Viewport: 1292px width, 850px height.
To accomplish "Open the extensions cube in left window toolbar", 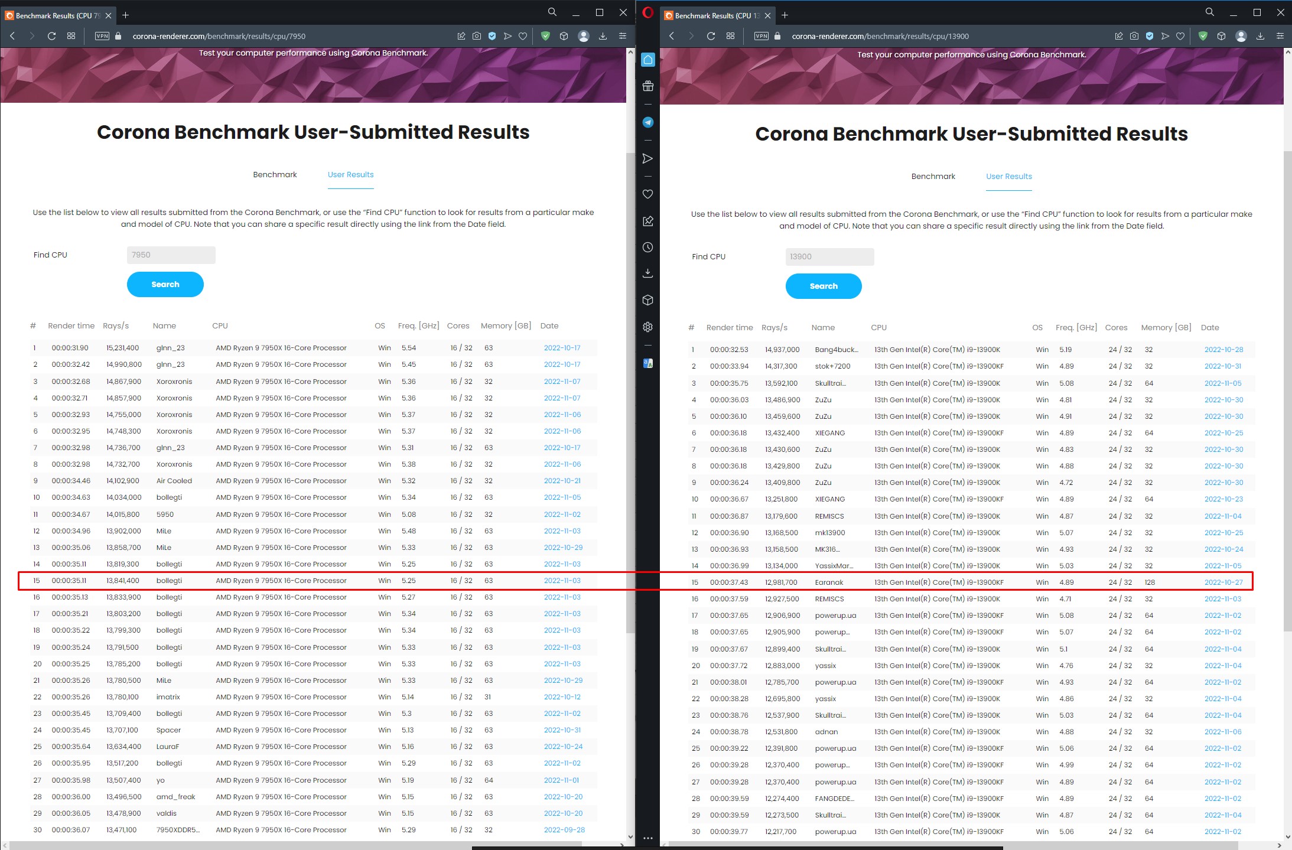I will click(564, 36).
